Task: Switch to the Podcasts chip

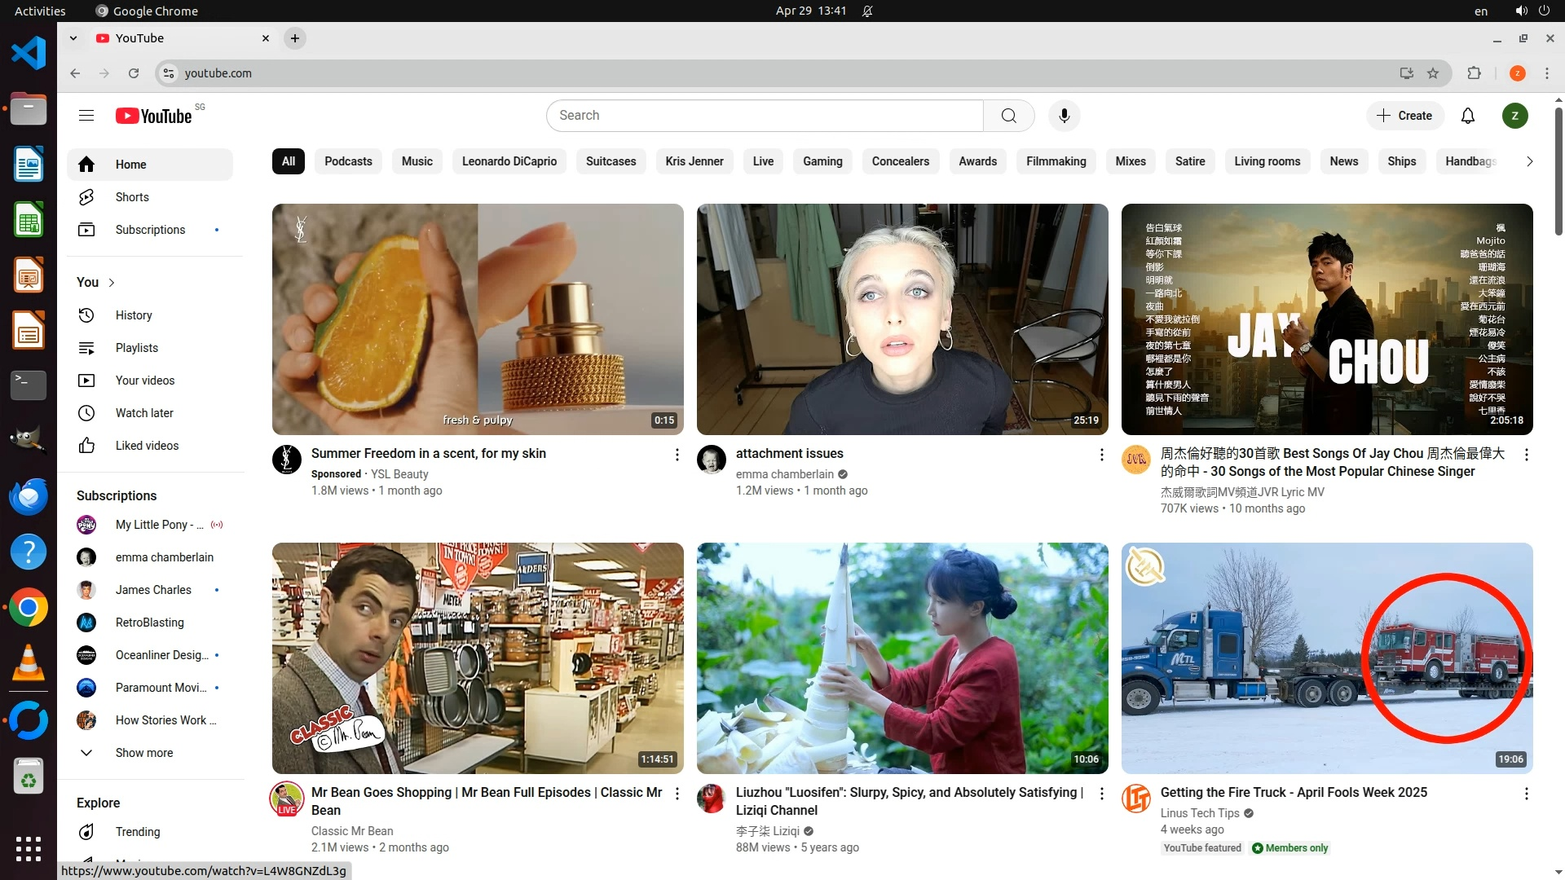Action: coord(348,161)
